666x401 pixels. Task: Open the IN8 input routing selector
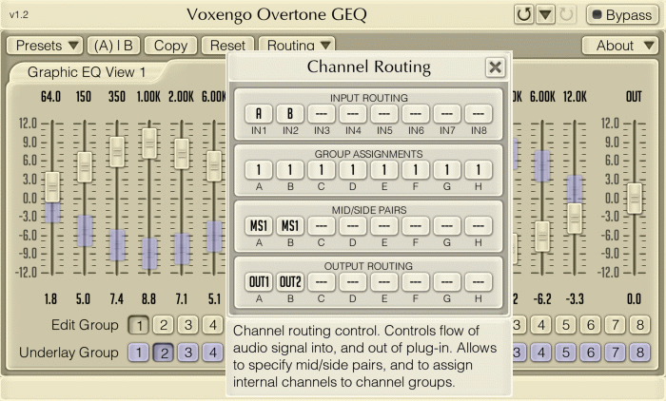pyautogui.click(x=479, y=113)
